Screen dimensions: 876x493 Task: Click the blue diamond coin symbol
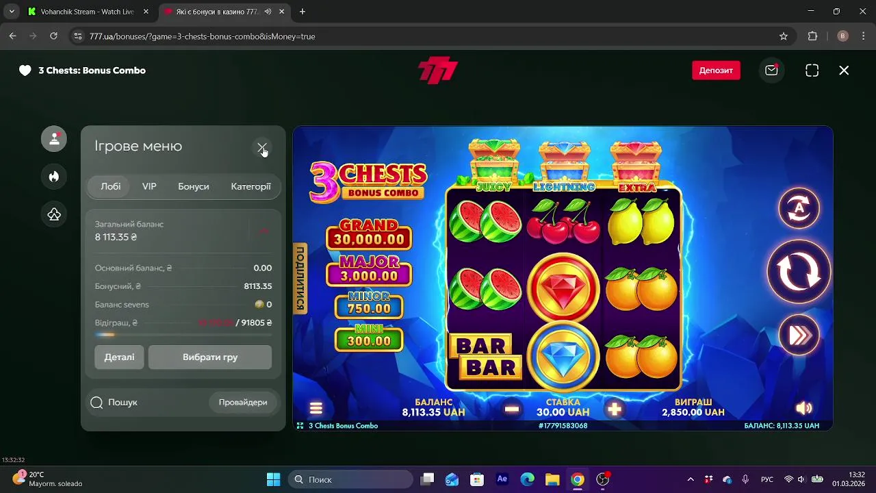[x=563, y=356]
